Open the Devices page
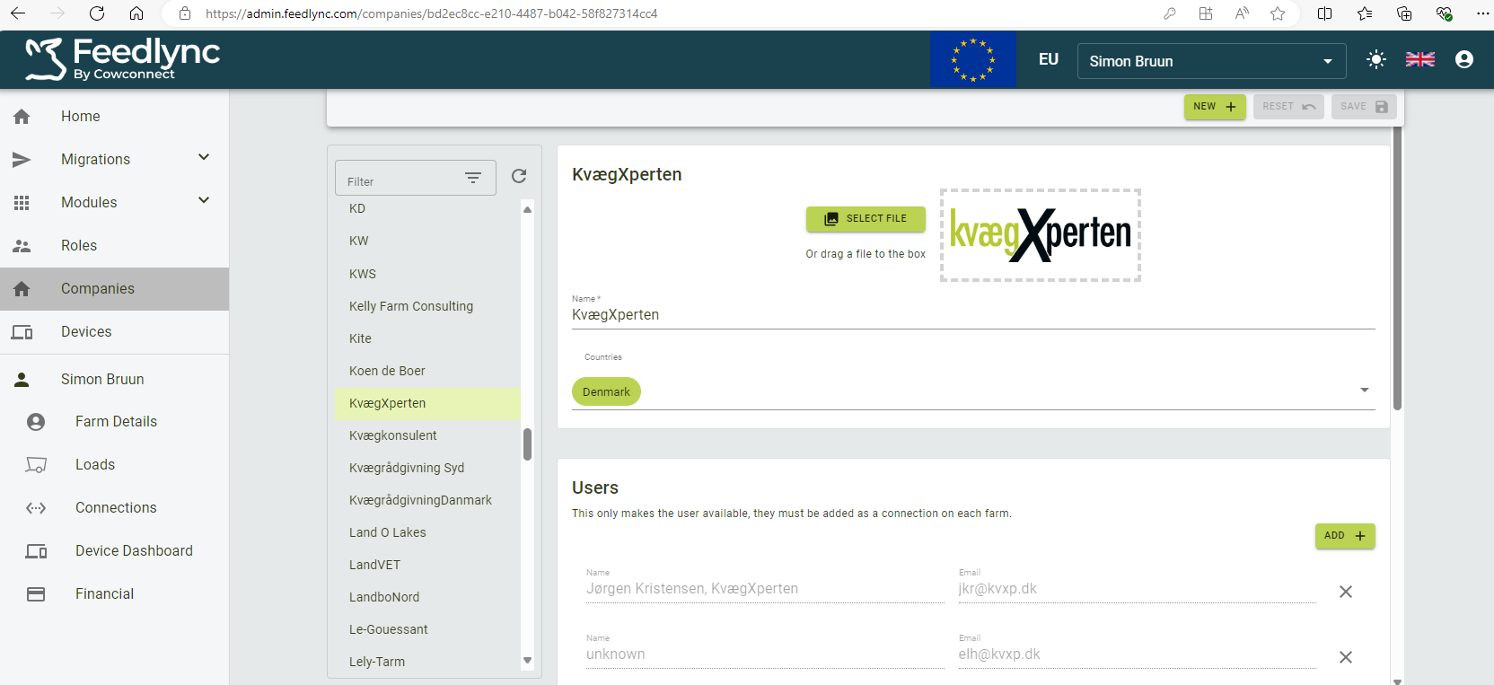 click(x=114, y=332)
